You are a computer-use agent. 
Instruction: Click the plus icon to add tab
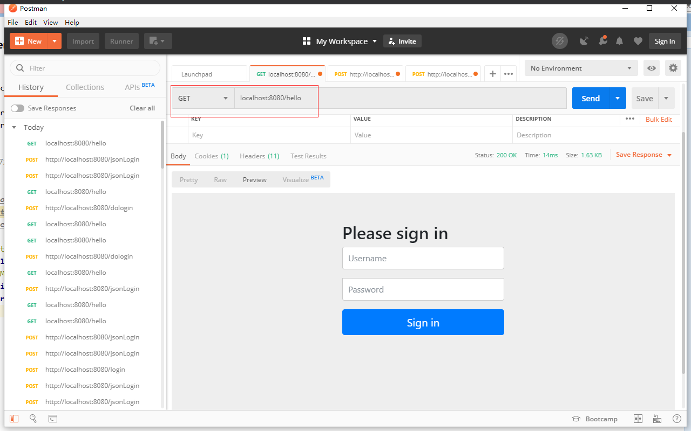[492, 74]
